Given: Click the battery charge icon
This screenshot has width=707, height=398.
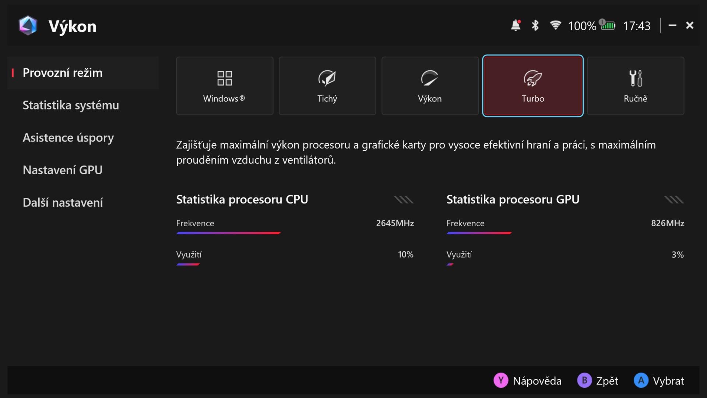Looking at the screenshot, I should 608,25.
